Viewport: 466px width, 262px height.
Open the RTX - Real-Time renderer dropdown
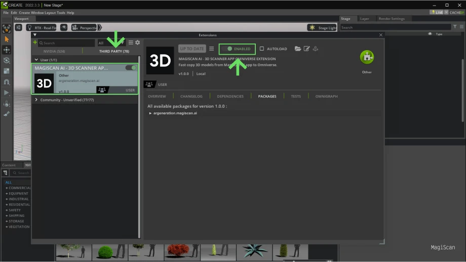42,28
